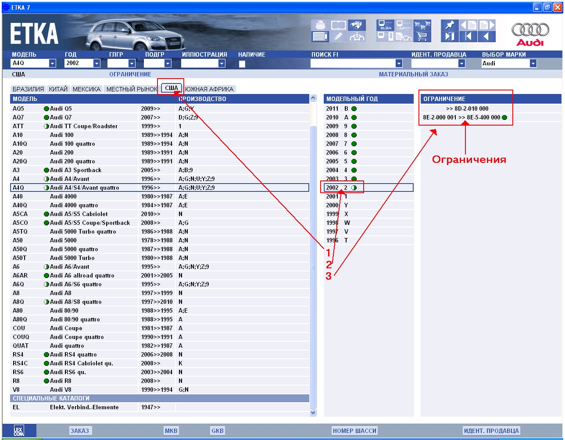The height and width of the screenshot is (440, 565).
Task: Select model year 1996 T
Action: 368,240
